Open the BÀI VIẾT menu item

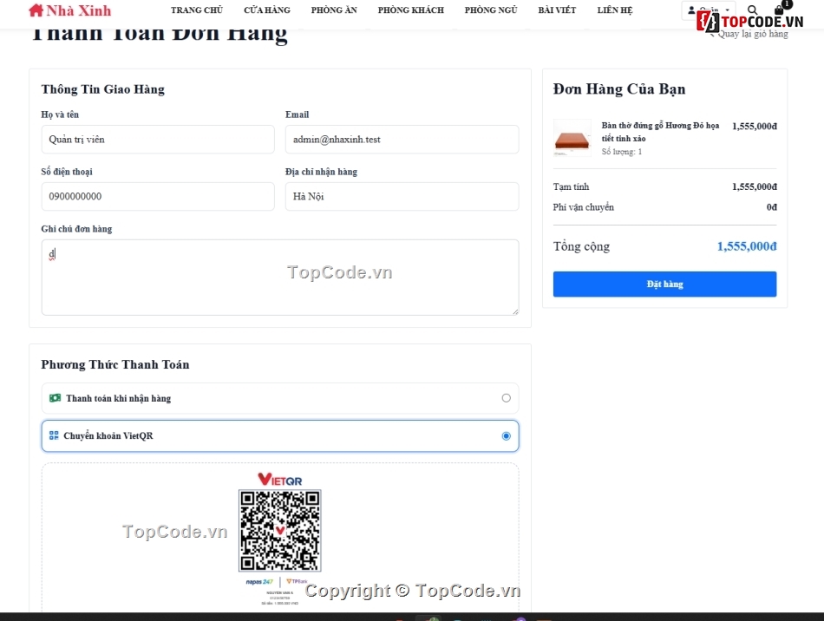pos(557,10)
